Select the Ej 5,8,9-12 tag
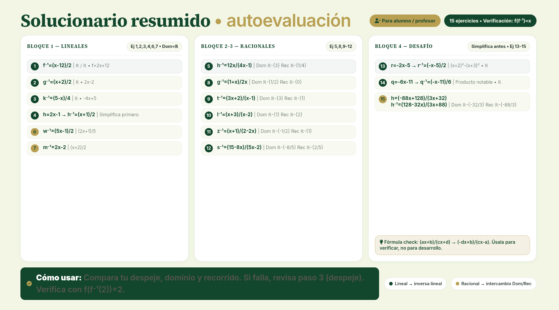559x310 pixels. click(341, 46)
